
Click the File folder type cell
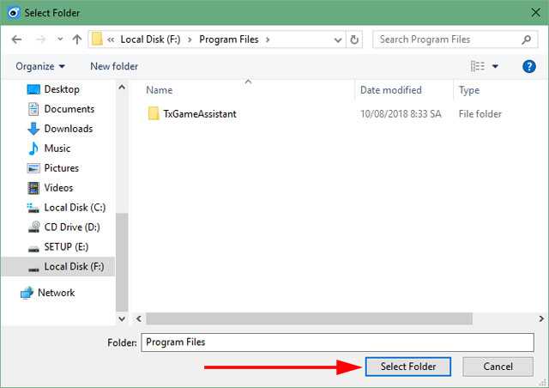coord(480,114)
